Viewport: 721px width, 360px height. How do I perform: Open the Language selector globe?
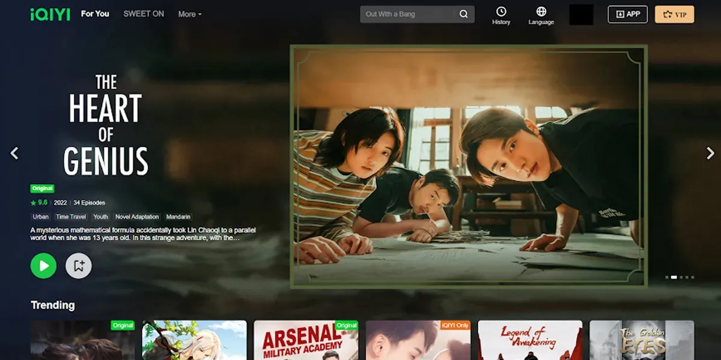pyautogui.click(x=541, y=16)
